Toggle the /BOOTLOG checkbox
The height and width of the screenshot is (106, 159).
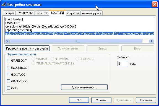8,75
